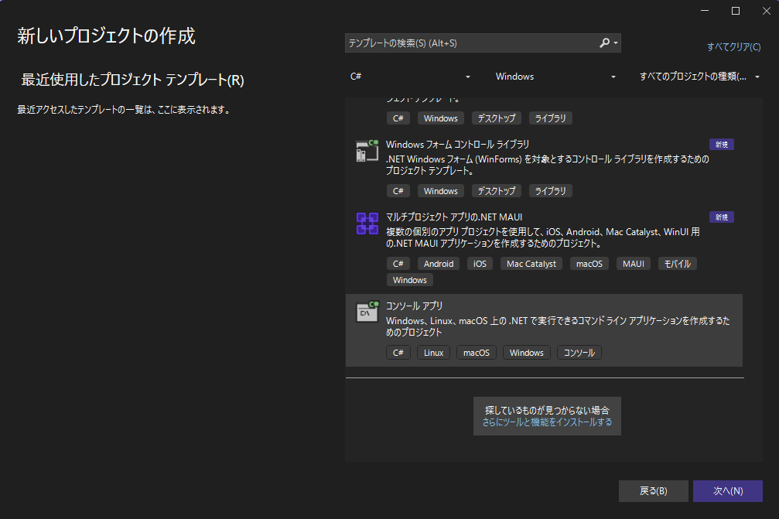This screenshot has height=519, width=779.
Task: Click the すべてクリア(C) link
Action: click(733, 46)
